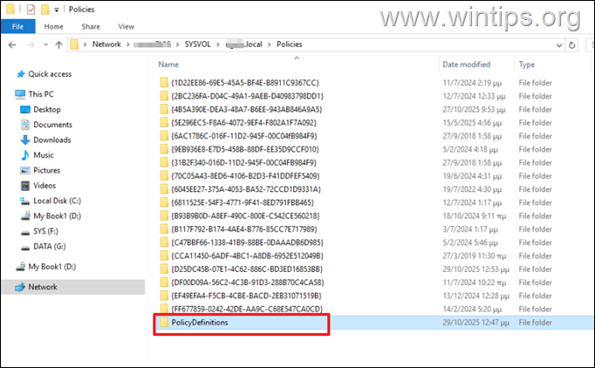Sort by Date modified column header

pos(467,65)
